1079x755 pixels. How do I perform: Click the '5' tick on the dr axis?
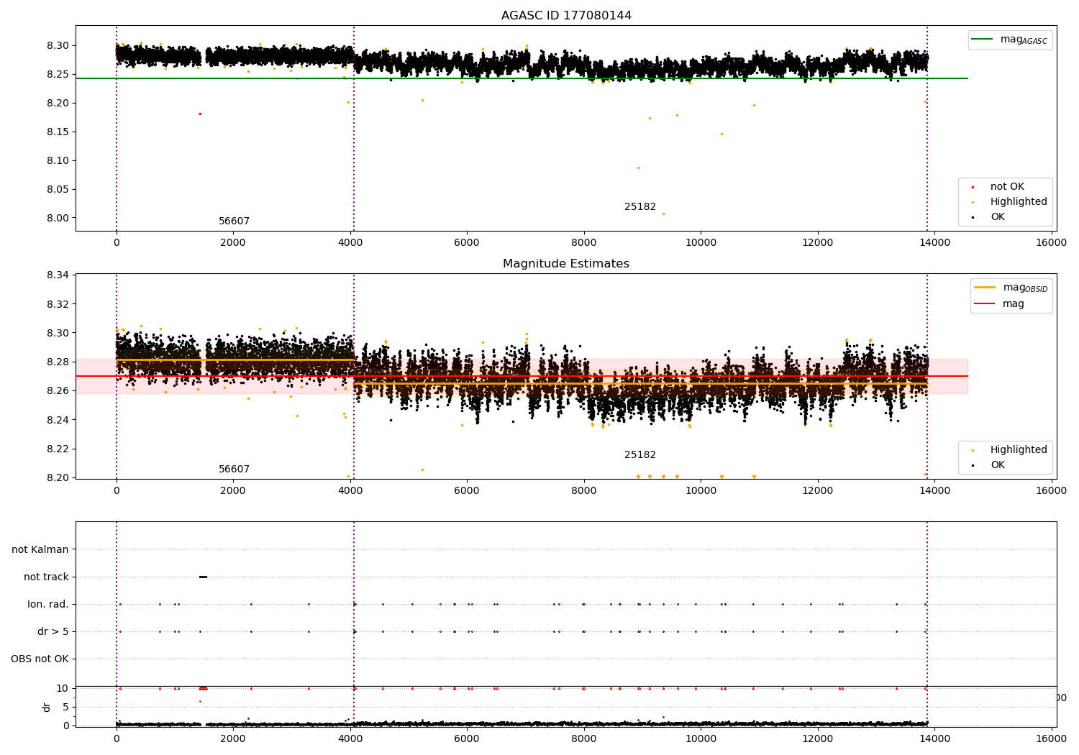(65, 707)
